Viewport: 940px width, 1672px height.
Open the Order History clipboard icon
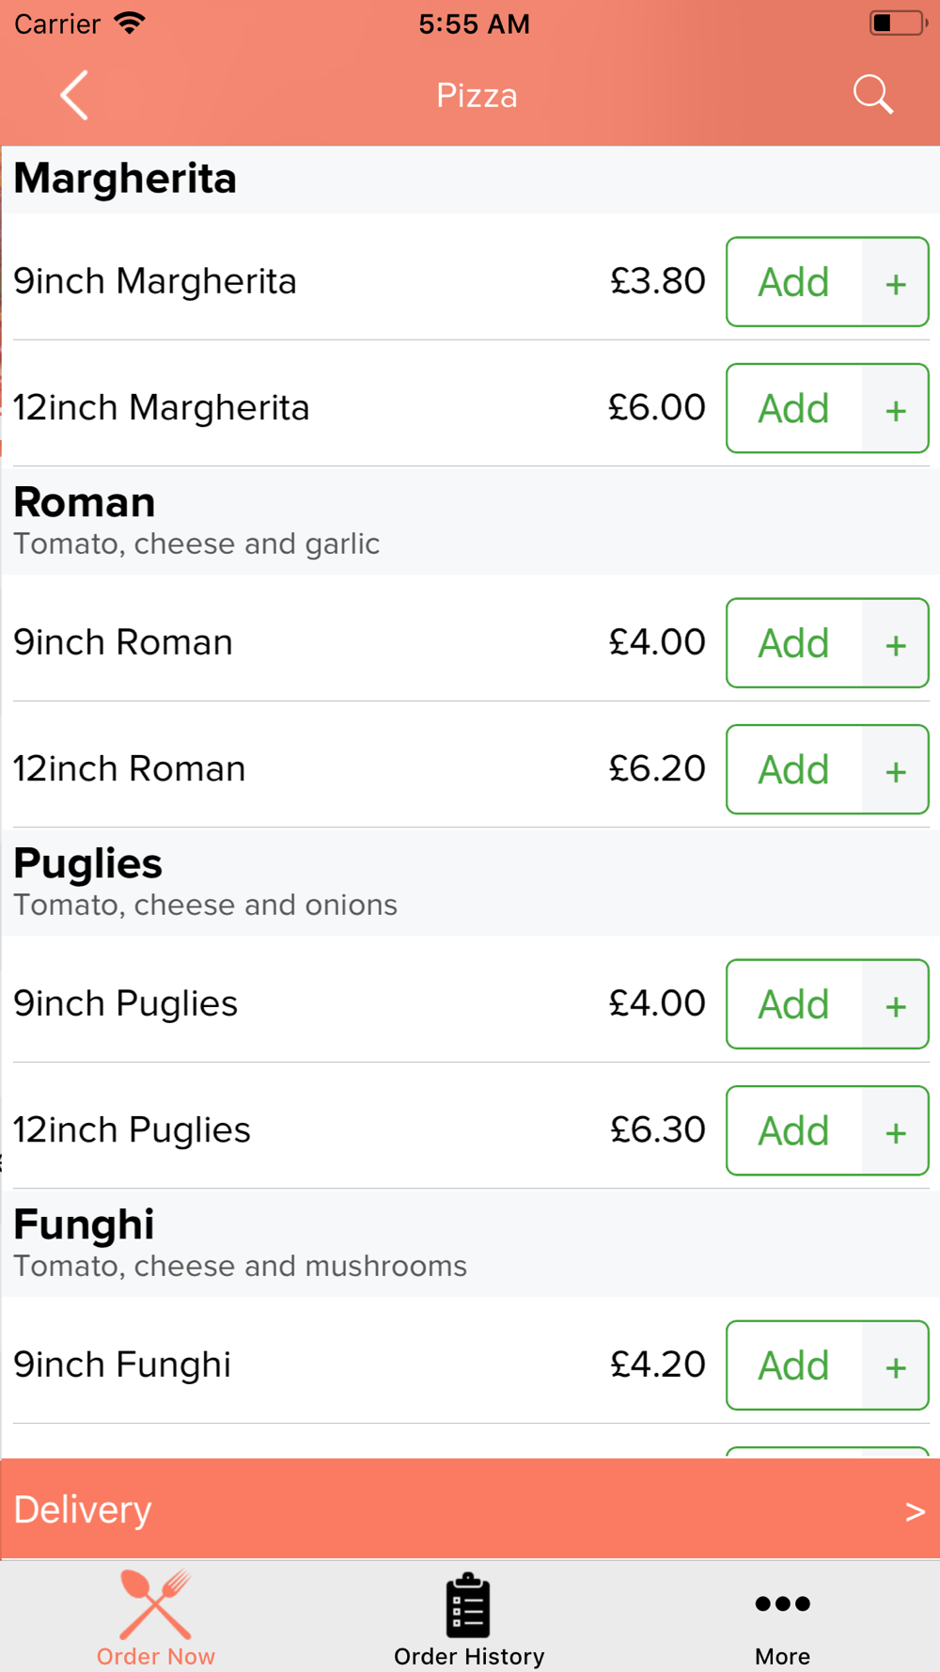[468, 1605]
